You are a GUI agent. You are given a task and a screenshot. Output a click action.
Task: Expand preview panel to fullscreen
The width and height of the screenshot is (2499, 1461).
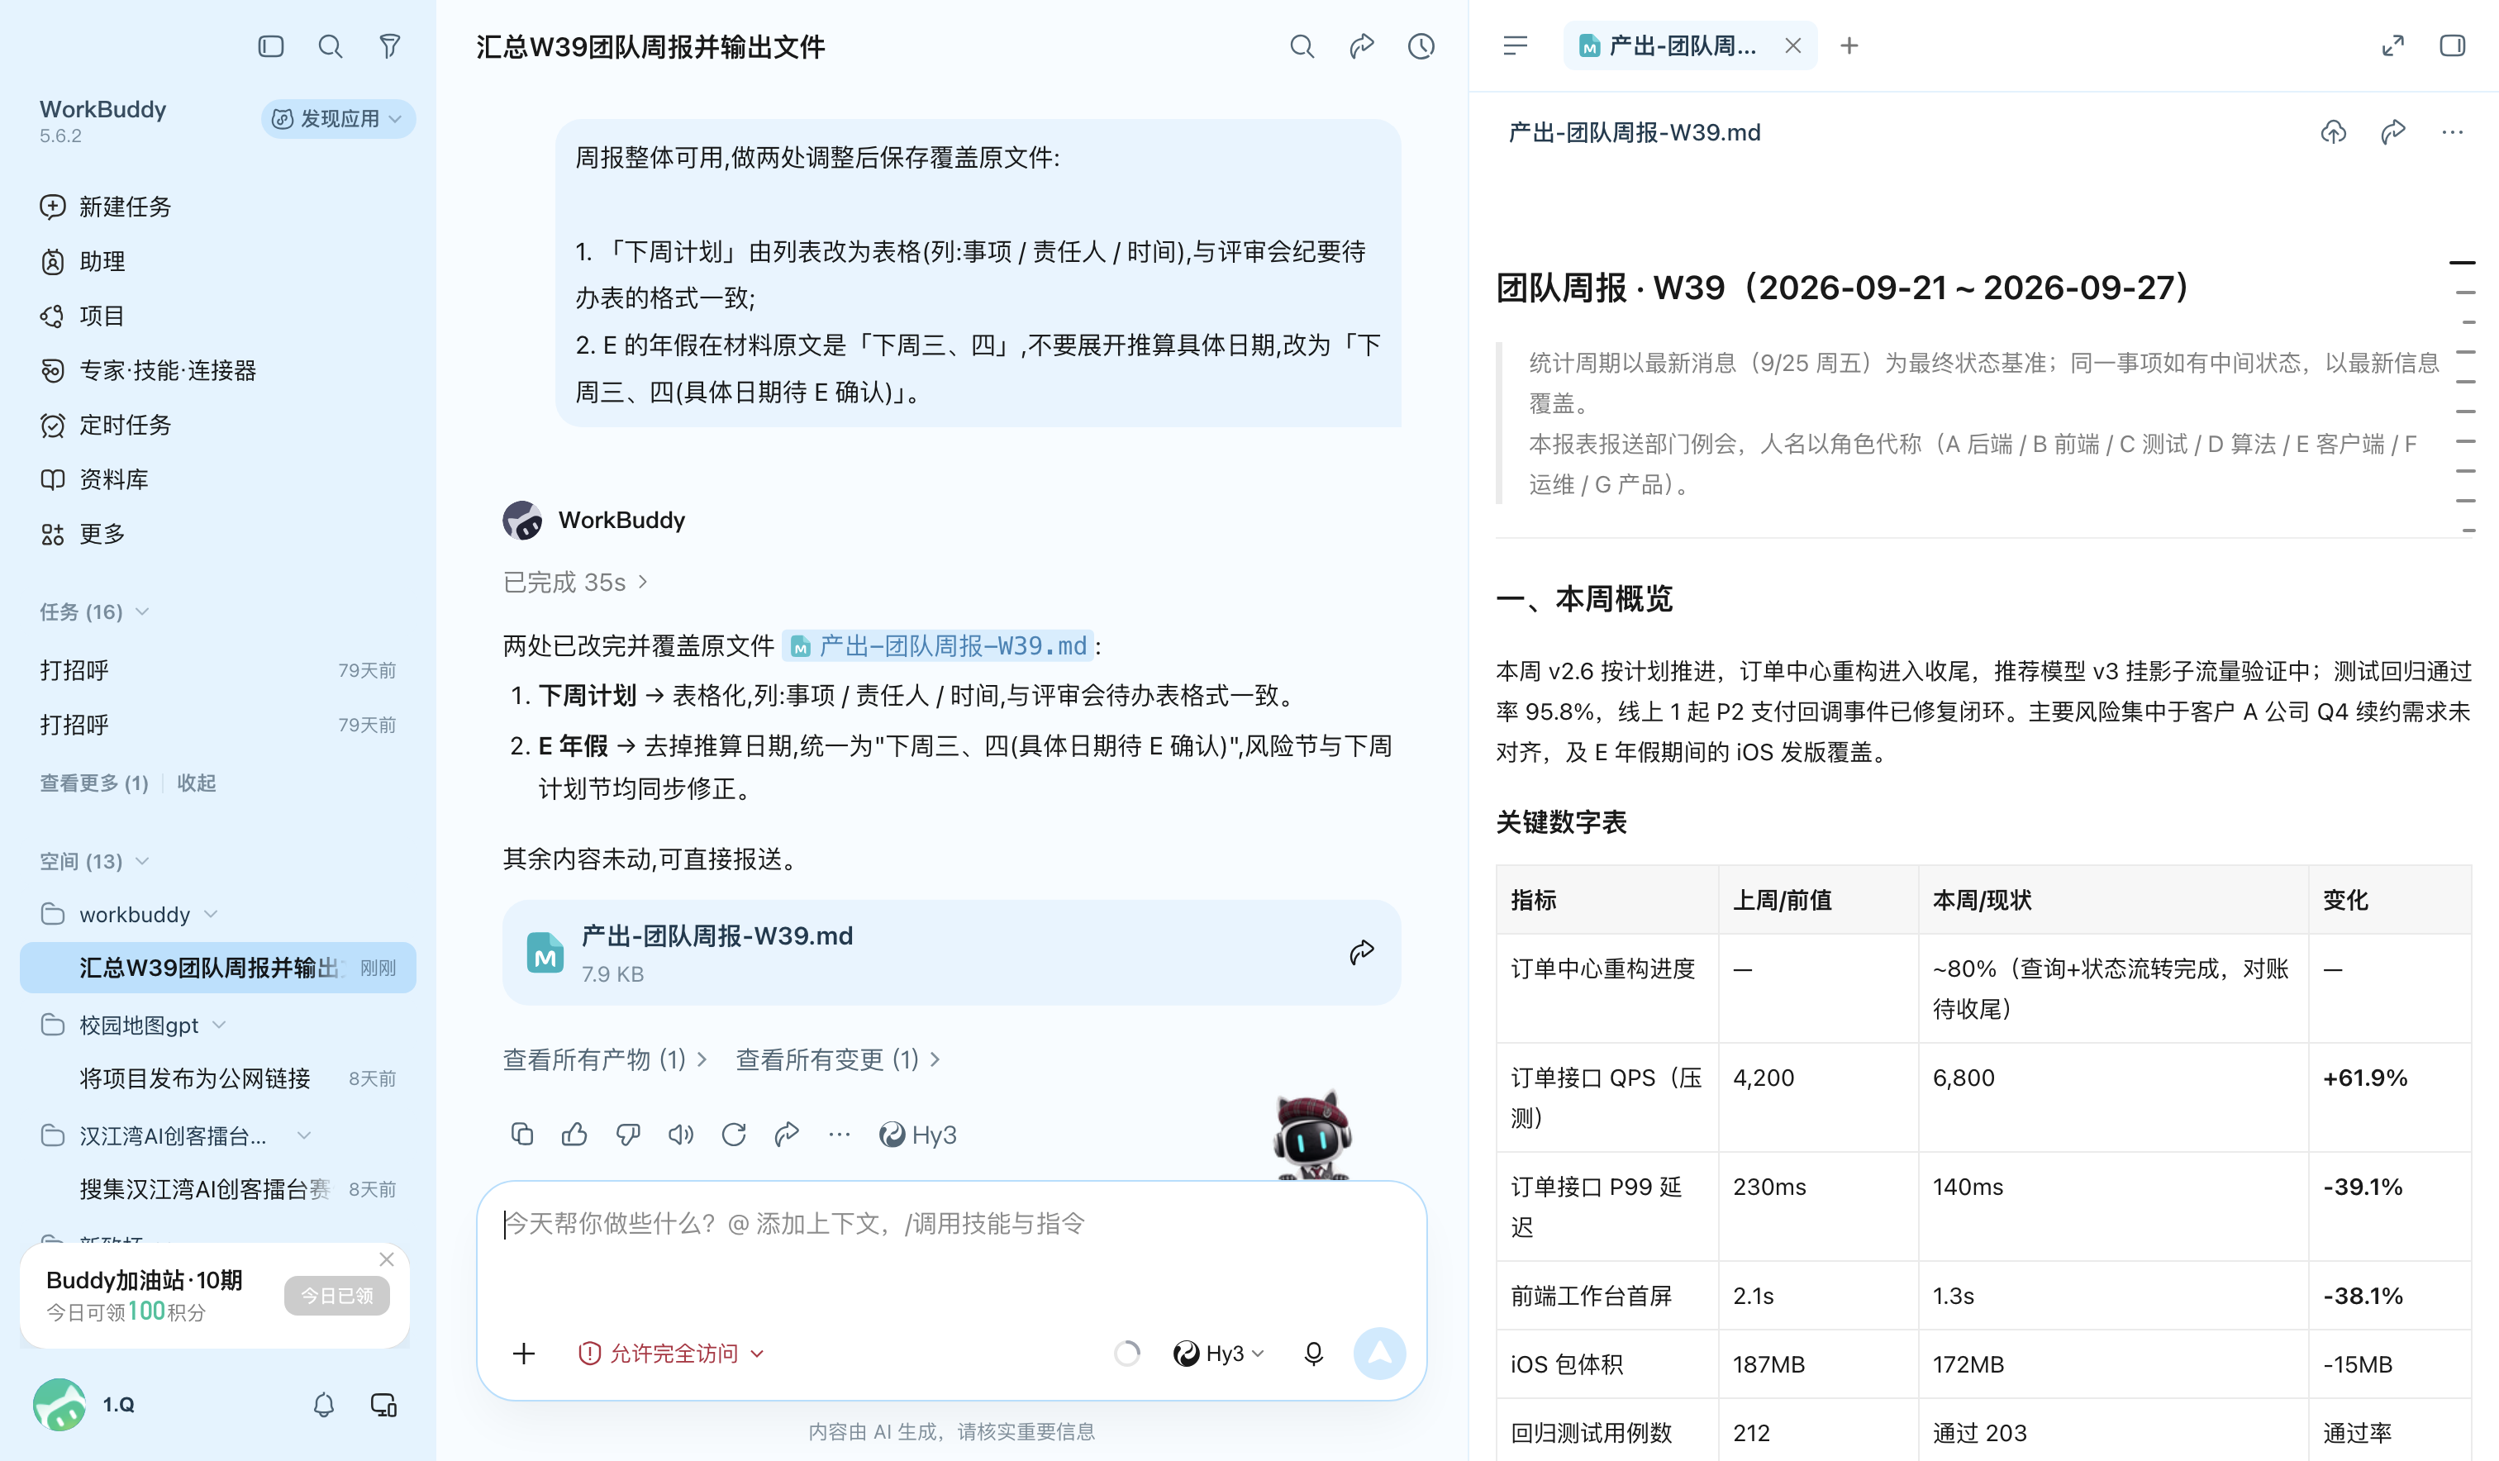tap(2393, 45)
